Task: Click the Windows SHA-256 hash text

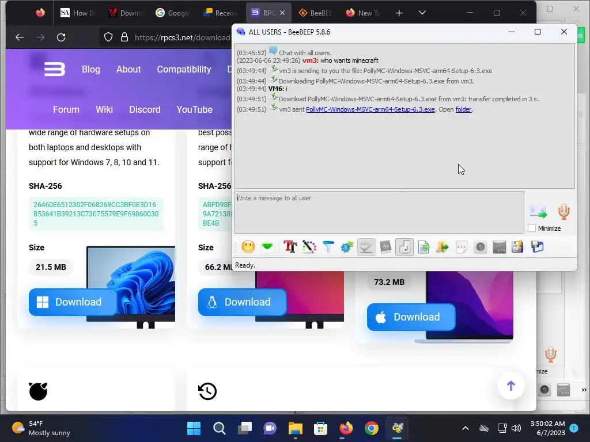Action: (x=96, y=214)
